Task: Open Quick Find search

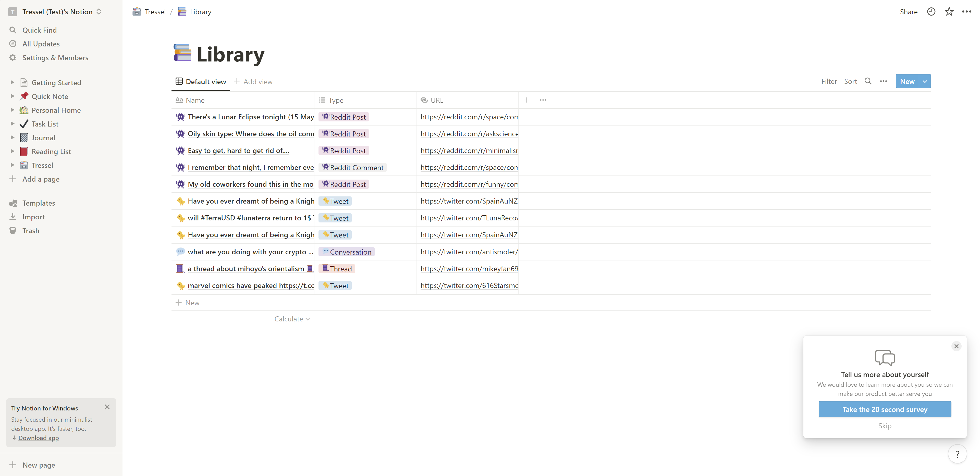Action: pyautogui.click(x=39, y=30)
